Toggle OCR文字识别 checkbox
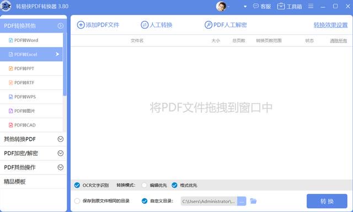Image resolution: width=353 pixels, height=212 pixels. (77, 185)
